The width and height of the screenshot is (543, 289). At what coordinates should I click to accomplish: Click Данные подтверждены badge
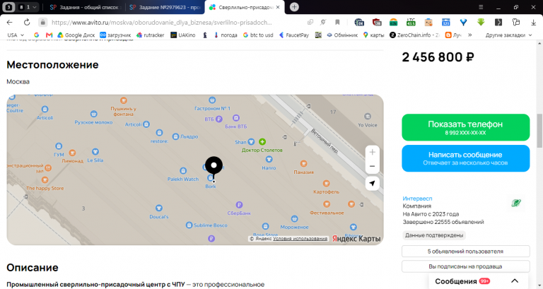click(434, 235)
